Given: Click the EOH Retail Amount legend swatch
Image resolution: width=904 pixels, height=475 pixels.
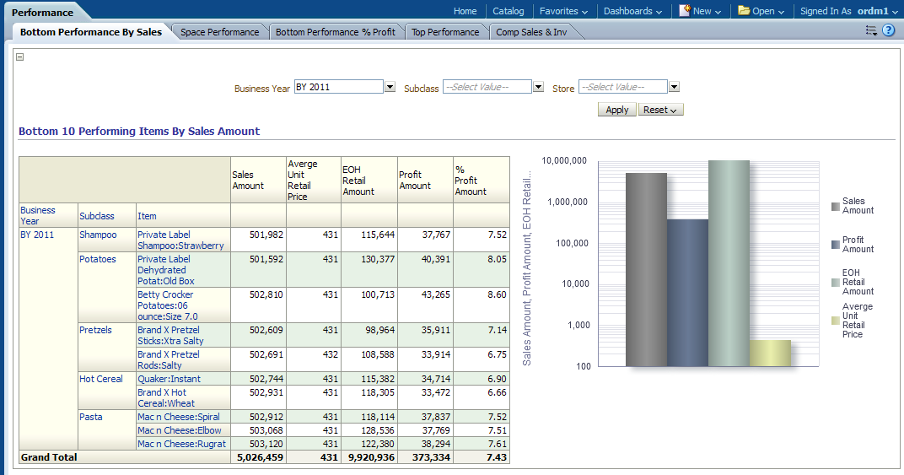Looking at the screenshot, I should tap(835, 282).
